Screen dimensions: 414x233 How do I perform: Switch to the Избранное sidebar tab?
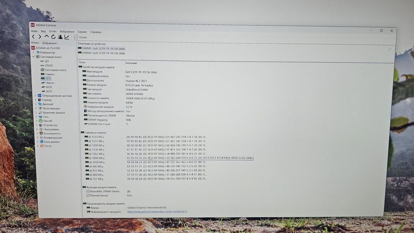point(50,43)
